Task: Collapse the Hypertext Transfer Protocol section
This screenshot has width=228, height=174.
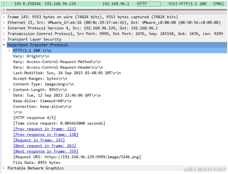Action: click(x=4, y=45)
